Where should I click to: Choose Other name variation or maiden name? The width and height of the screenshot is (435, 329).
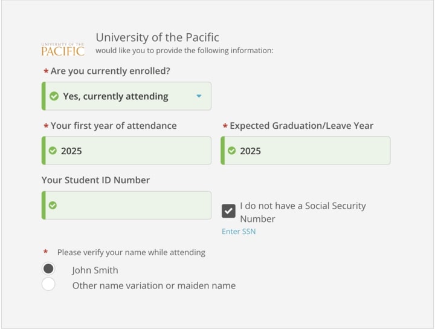[x=48, y=284]
